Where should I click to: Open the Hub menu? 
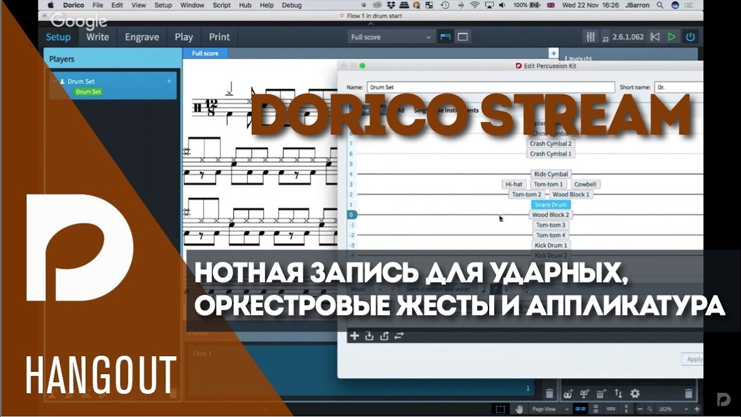pyautogui.click(x=245, y=5)
